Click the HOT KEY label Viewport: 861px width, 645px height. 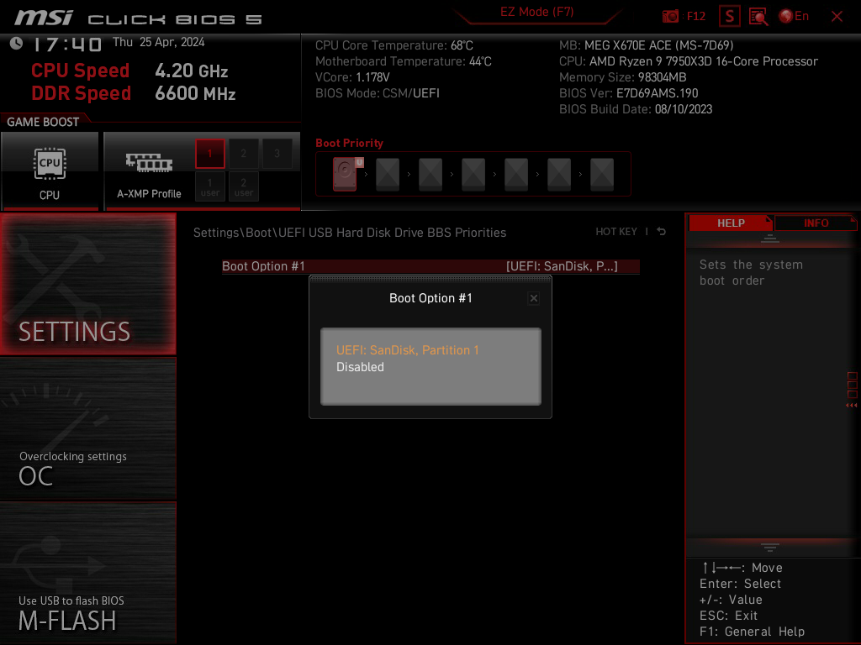(616, 232)
